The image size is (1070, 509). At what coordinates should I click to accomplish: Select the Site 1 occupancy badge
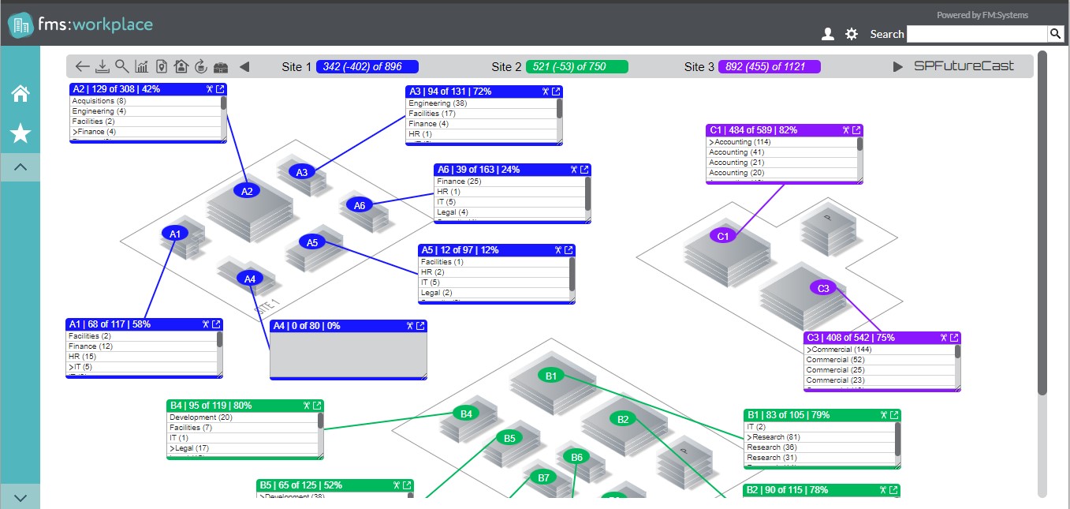pos(367,67)
